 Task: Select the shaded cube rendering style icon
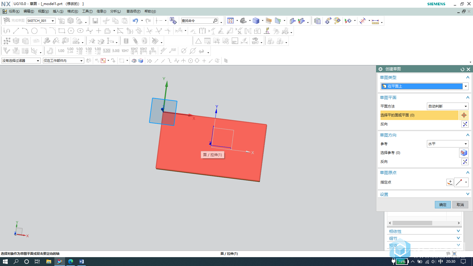256,21
